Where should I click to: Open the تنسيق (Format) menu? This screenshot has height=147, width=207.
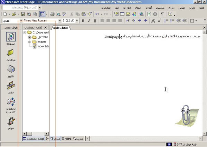click(x=160, y=8)
